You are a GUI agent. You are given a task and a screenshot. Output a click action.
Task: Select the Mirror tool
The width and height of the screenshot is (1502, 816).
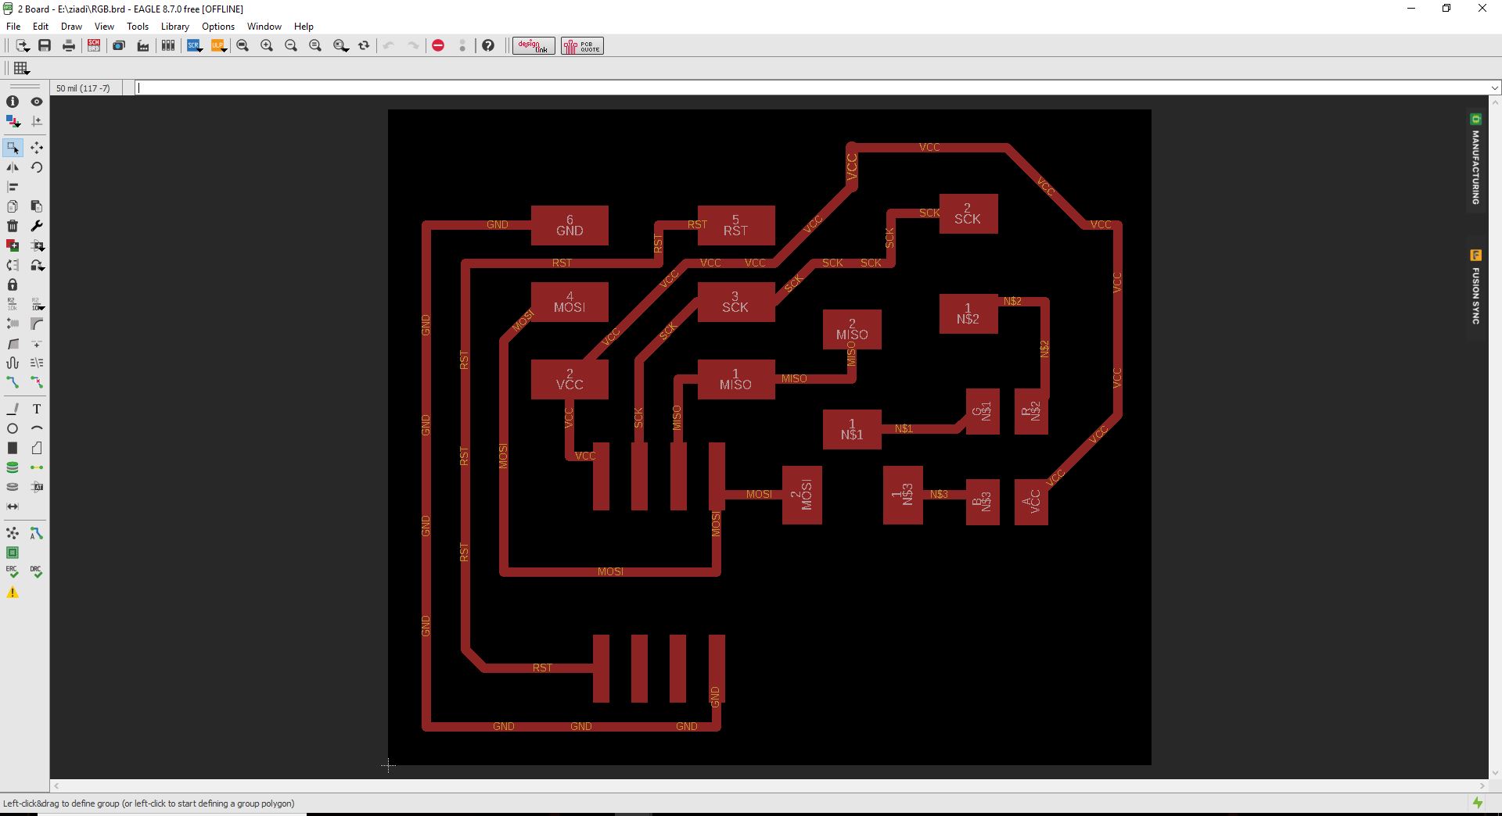[x=13, y=167]
